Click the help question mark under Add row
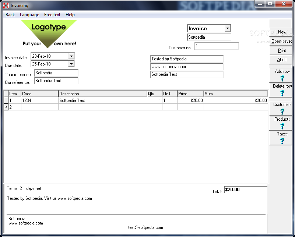The width and height of the screenshot is (295, 237). (x=282, y=78)
